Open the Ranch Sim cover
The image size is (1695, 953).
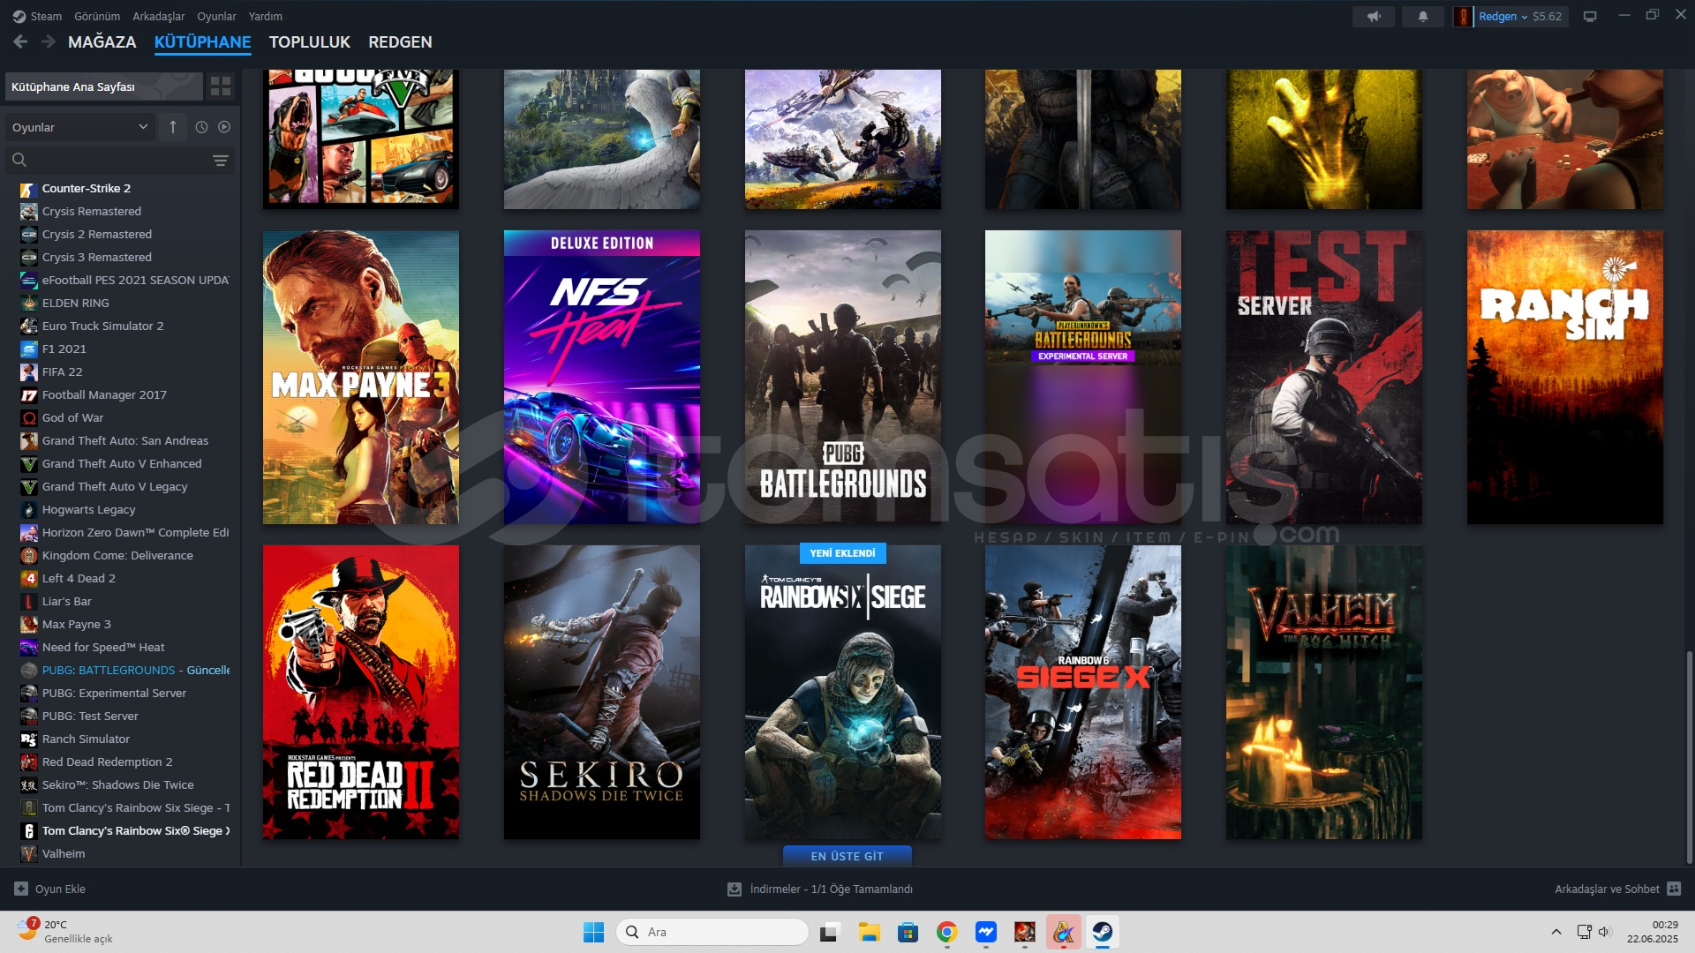[1565, 378]
